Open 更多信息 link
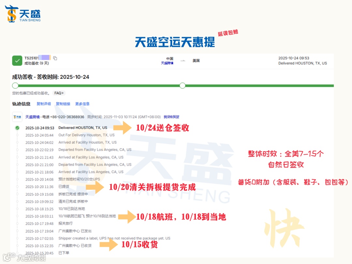Screen dimensions: 352x264 [x=82, y=104]
